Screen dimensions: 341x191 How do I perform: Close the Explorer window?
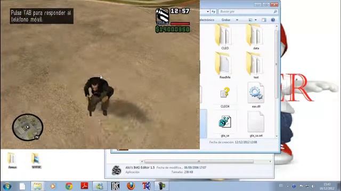(274, 5)
